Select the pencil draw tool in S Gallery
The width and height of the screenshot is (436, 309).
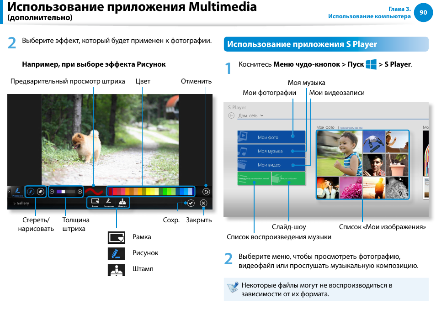(31, 192)
